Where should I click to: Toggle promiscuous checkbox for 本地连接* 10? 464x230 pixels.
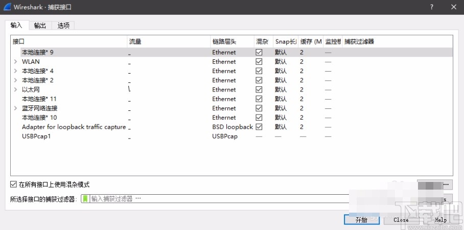259,118
